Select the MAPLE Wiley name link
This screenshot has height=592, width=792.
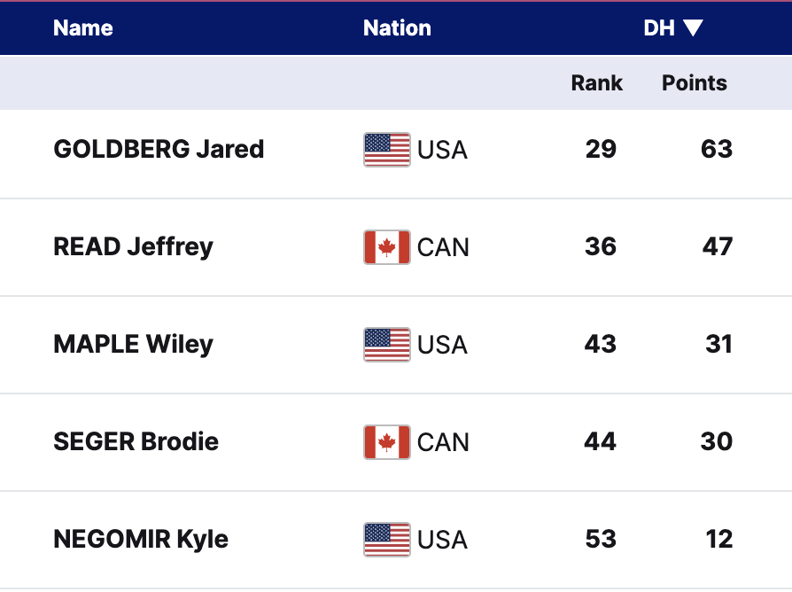tap(133, 344)
